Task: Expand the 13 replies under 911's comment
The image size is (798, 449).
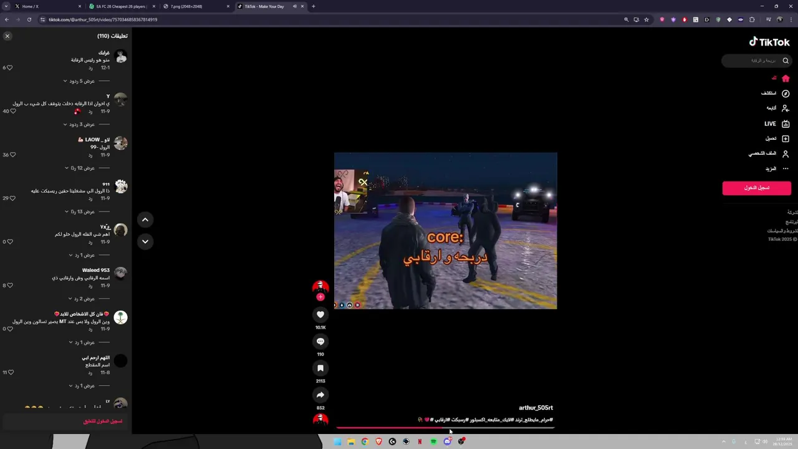Action: 80,212
